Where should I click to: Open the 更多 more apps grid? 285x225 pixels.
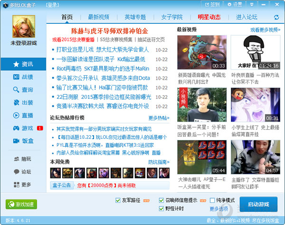(23, 185)
